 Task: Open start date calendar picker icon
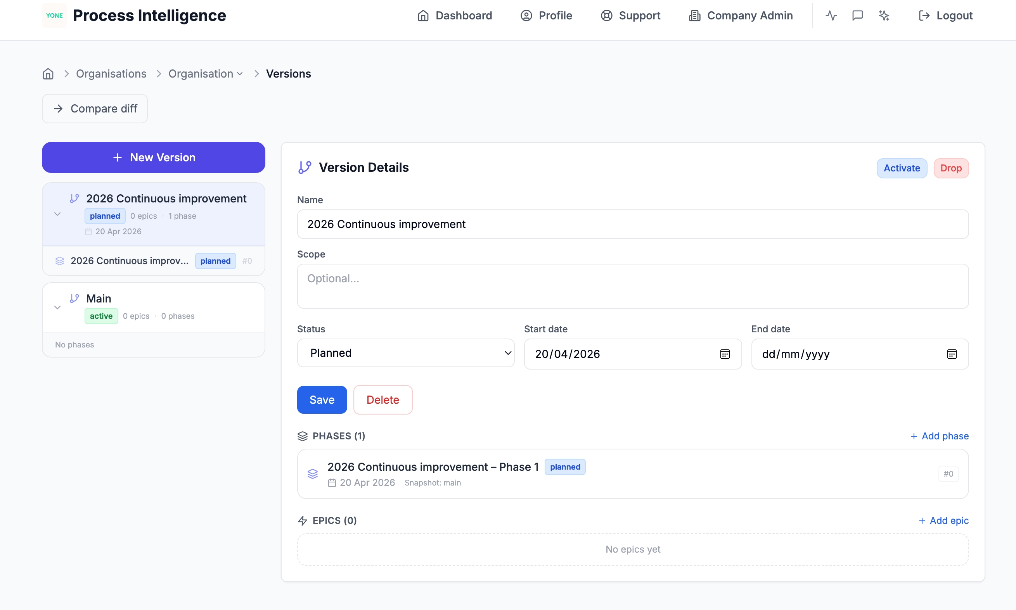point(725,354)
